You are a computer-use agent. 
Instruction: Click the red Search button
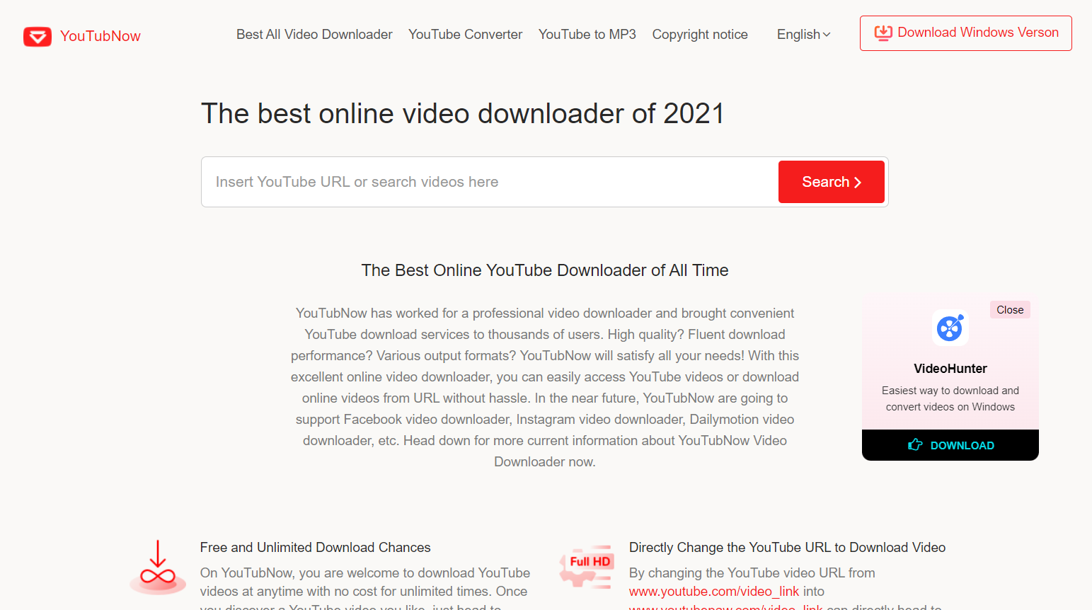[832, 182]
